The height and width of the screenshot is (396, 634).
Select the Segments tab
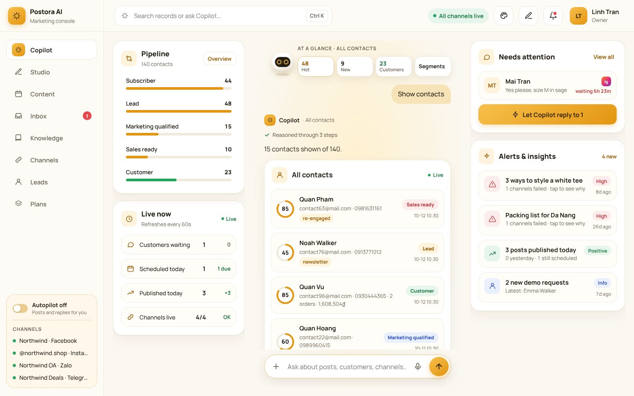[432, 66]
